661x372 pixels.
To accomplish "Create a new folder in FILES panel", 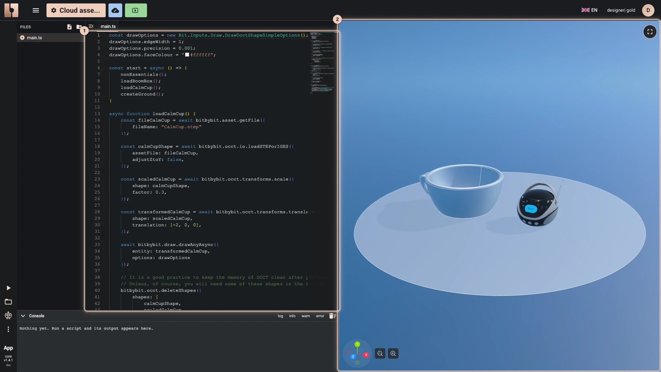I will point(79,27).
